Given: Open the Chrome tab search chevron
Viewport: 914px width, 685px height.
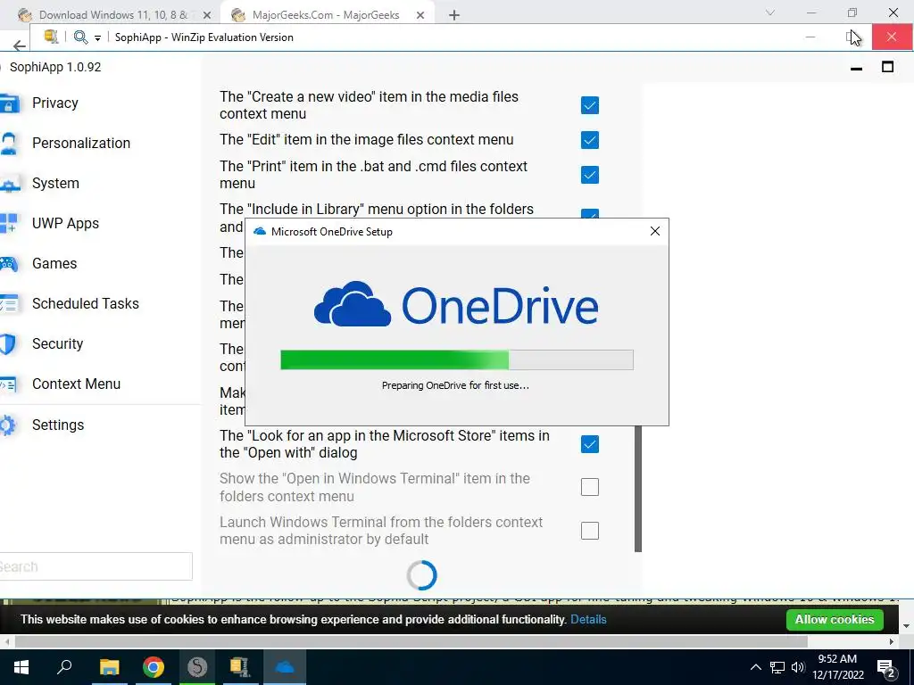Looking at the screenshot, I should point(770,12).
